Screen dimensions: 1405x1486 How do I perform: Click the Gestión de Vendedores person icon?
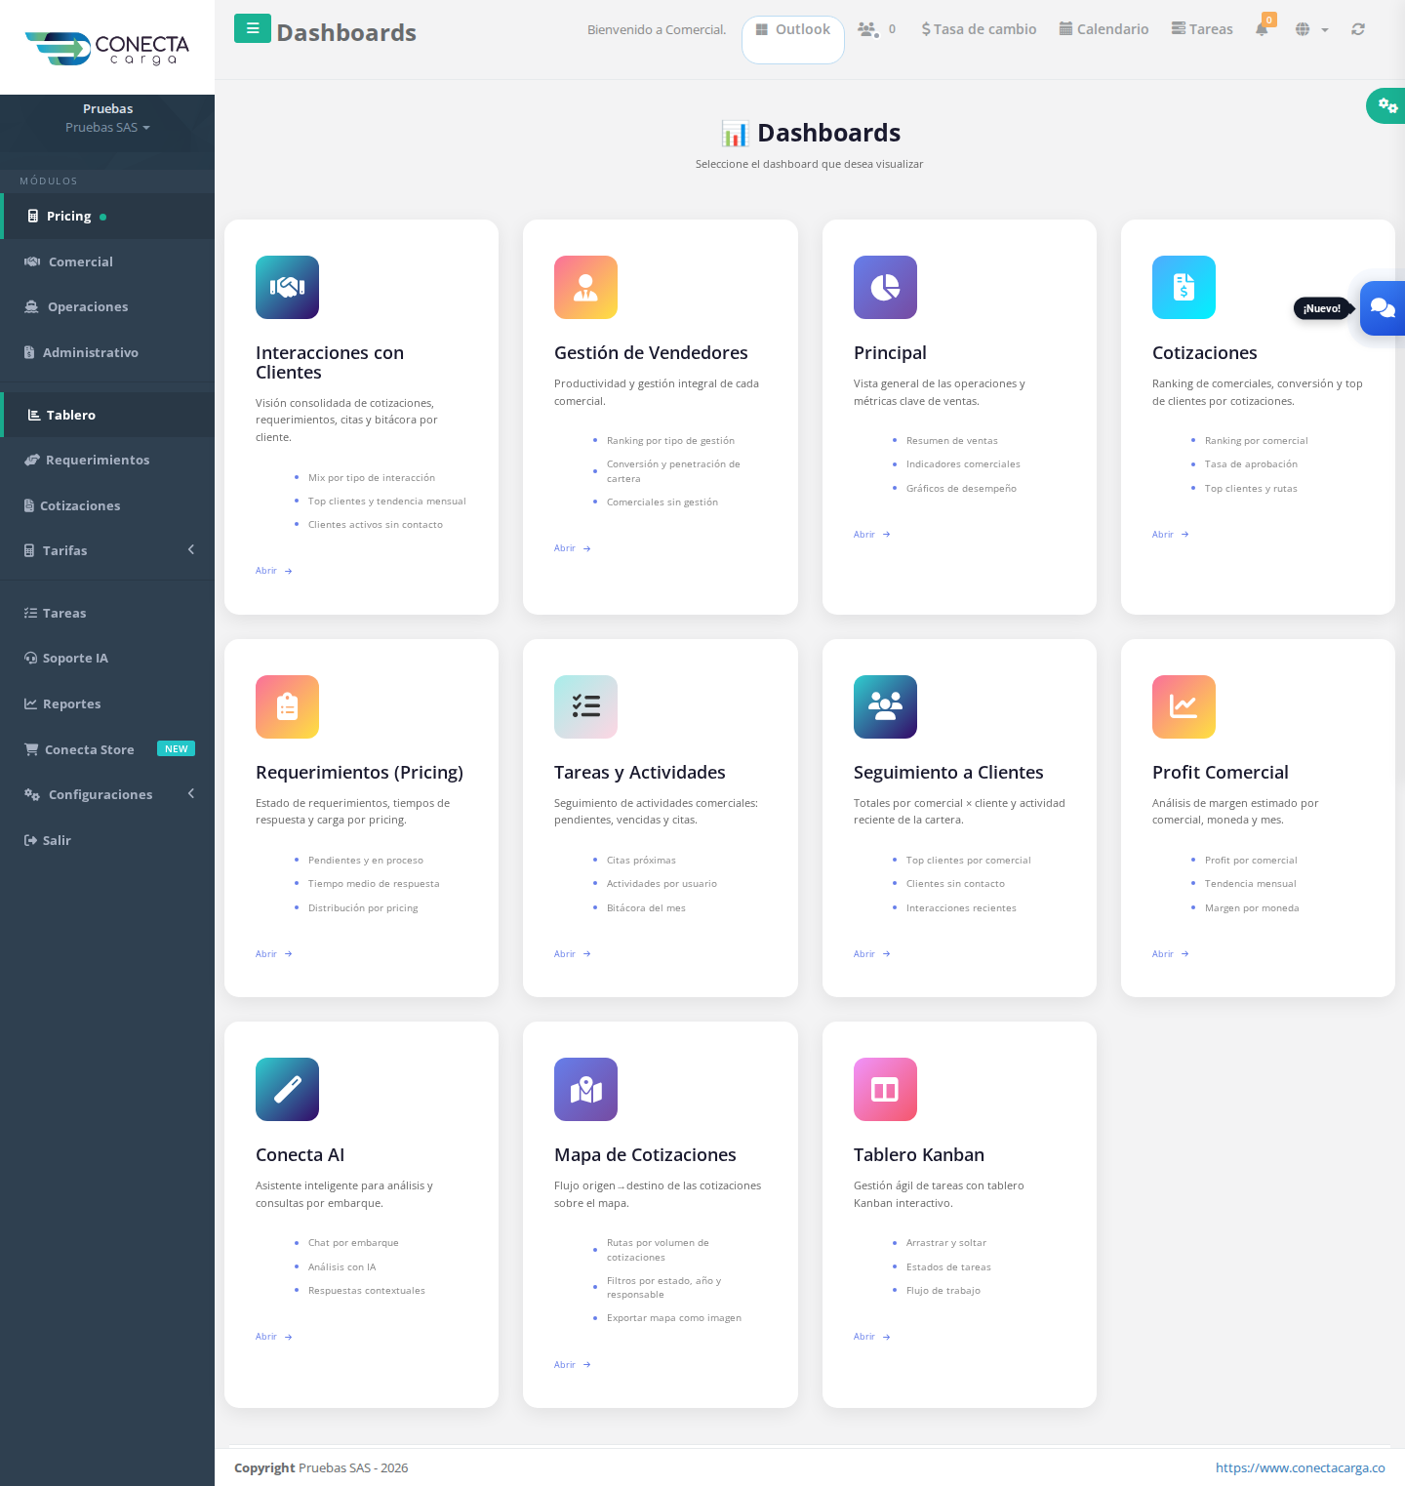click(x=585, y=287)
